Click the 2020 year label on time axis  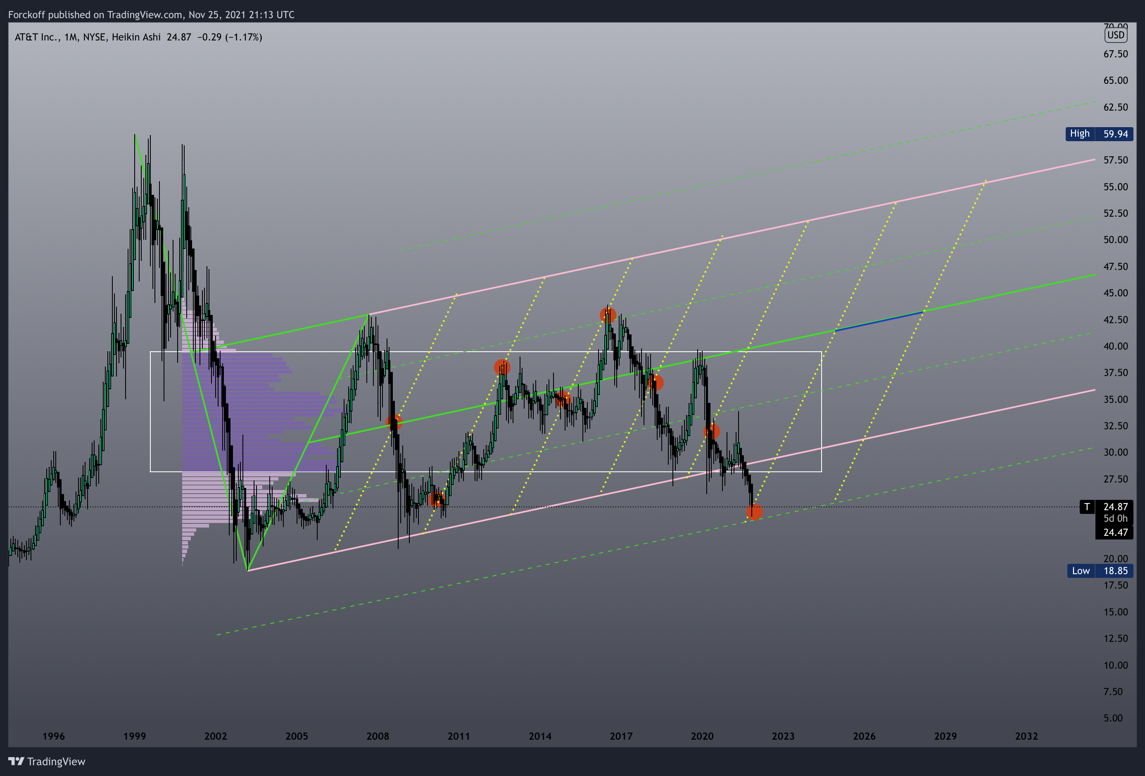(x=702, y=736)
